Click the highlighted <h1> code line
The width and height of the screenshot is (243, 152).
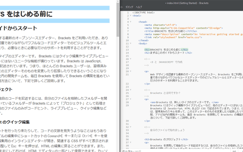pos(166,50)
